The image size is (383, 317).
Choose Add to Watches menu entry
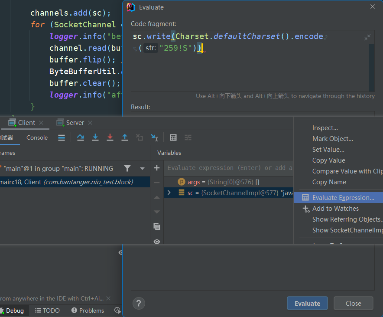click(335, 209)
